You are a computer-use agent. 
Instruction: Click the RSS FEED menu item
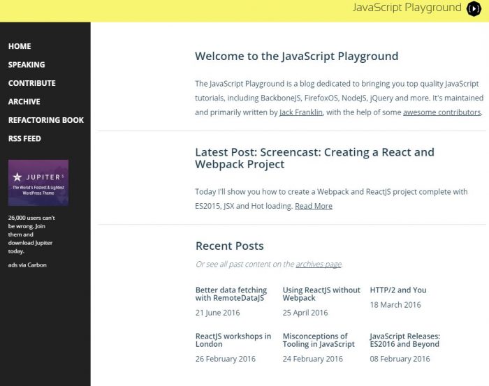click(24, 138)
